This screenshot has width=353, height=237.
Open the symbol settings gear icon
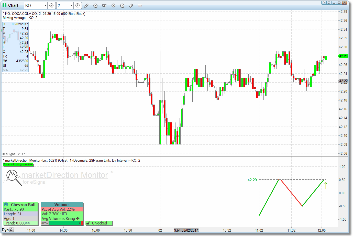(51, 5)
